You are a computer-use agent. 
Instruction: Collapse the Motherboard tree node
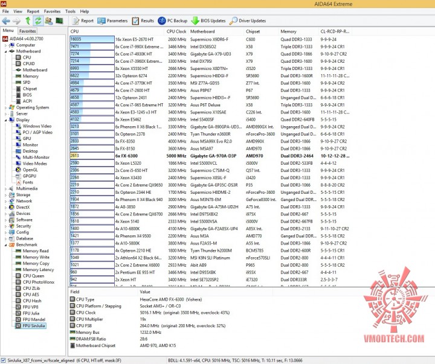pos(5,51)
